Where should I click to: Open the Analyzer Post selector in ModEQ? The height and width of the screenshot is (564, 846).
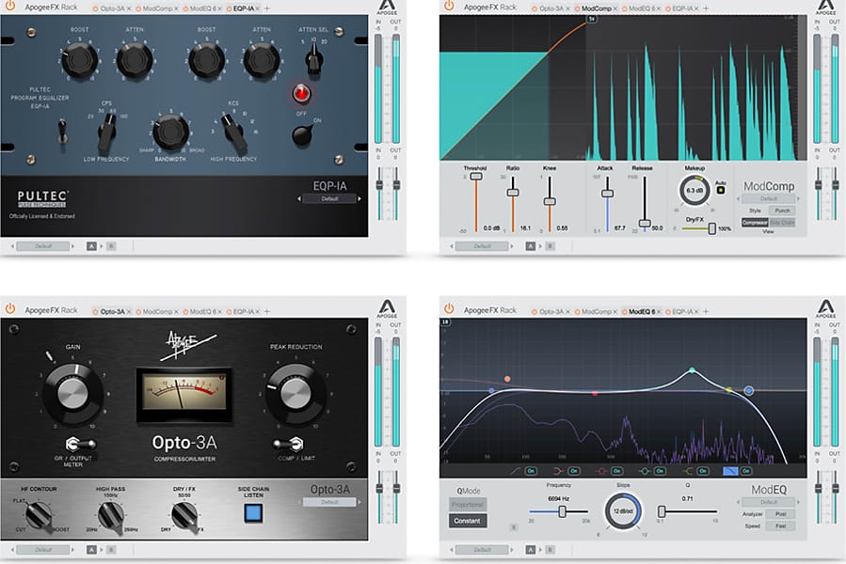[781, 514]
